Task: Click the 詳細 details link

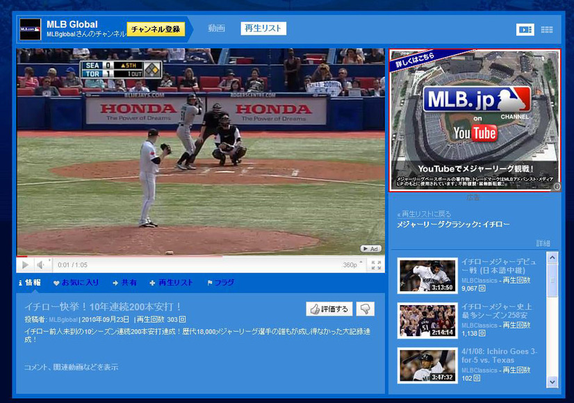Action: coord(543,243)
